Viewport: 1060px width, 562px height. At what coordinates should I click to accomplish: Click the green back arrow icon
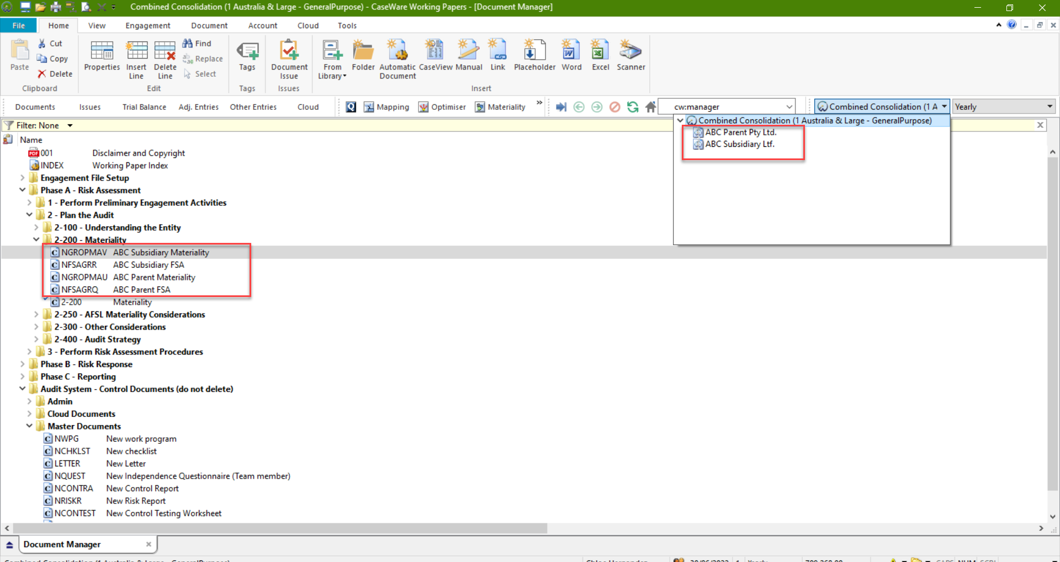coord(579,107)
